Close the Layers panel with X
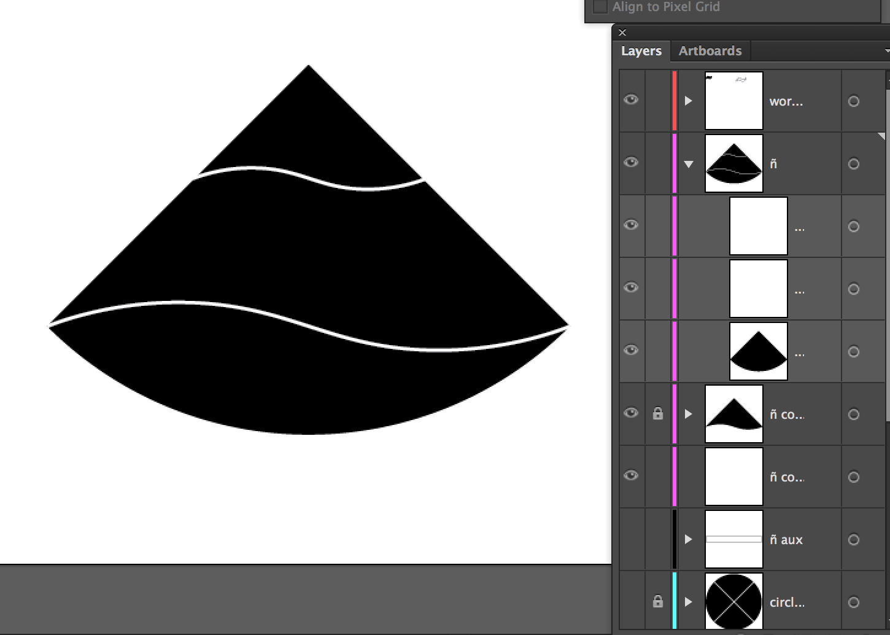890x635 pixels. (622, 33)
